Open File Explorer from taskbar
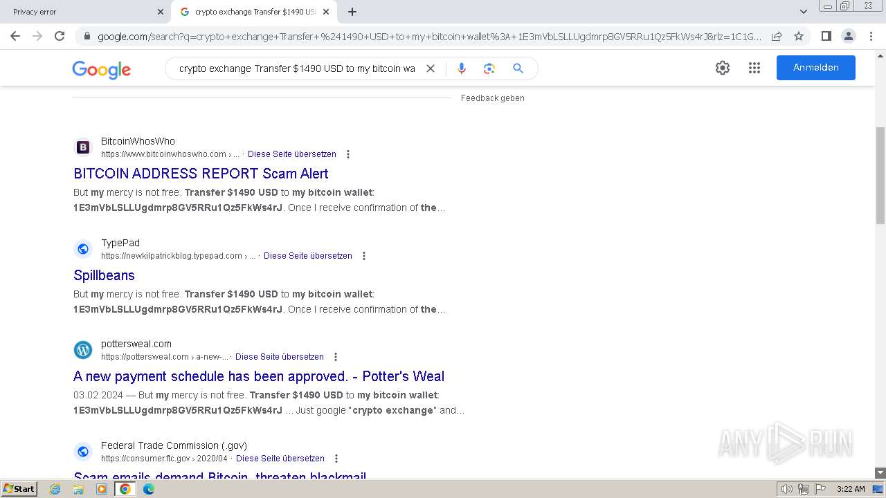The image size is (886, 498). click(78, 489)
